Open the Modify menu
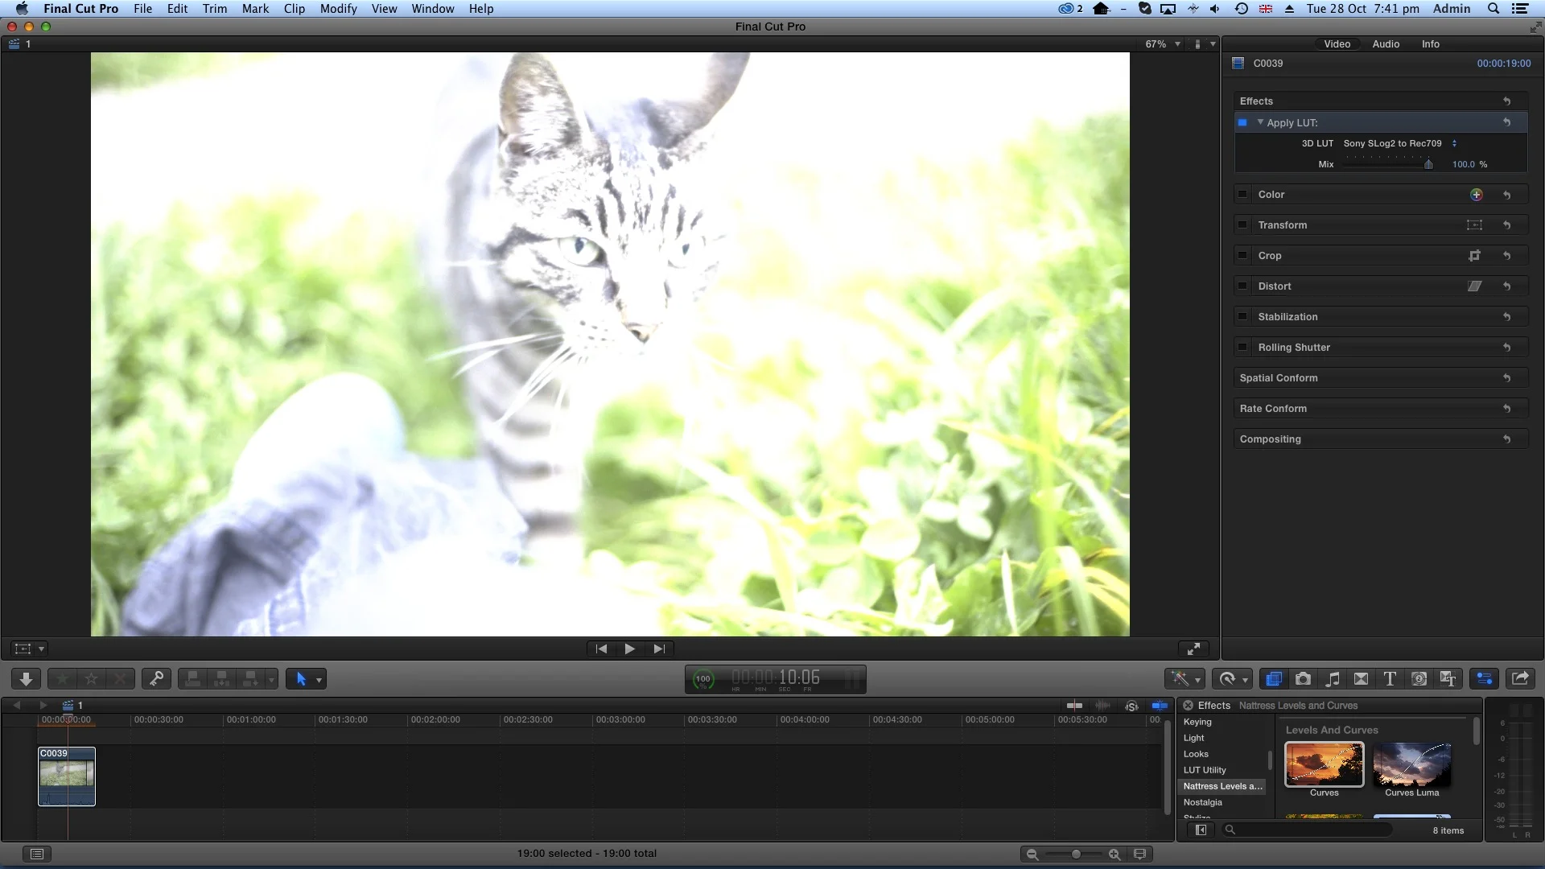Screen dimensions: 1545x869 (x=338, y=9)
